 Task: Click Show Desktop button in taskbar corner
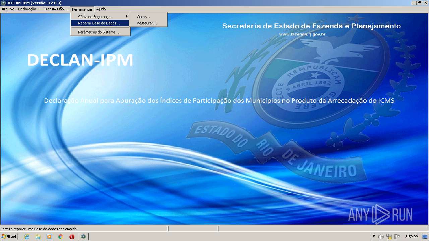425,237
